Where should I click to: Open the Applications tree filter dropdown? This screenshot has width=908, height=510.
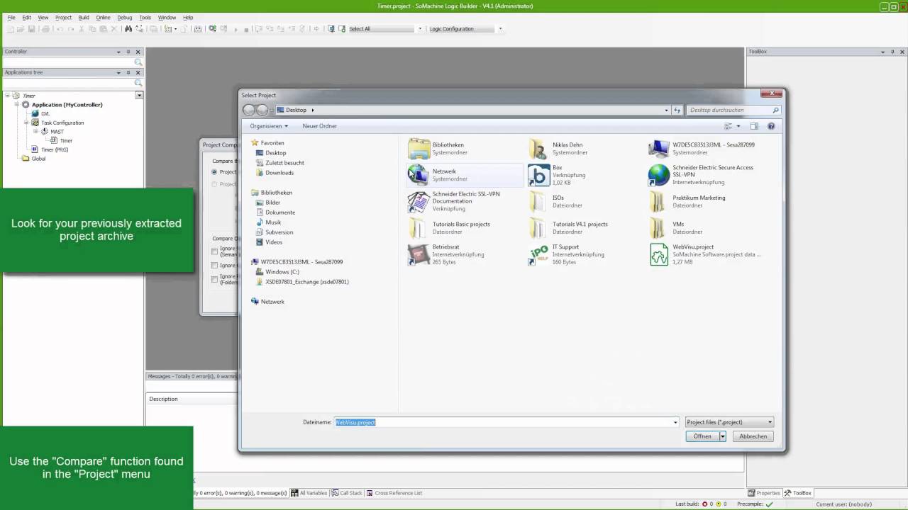[139, 95]
